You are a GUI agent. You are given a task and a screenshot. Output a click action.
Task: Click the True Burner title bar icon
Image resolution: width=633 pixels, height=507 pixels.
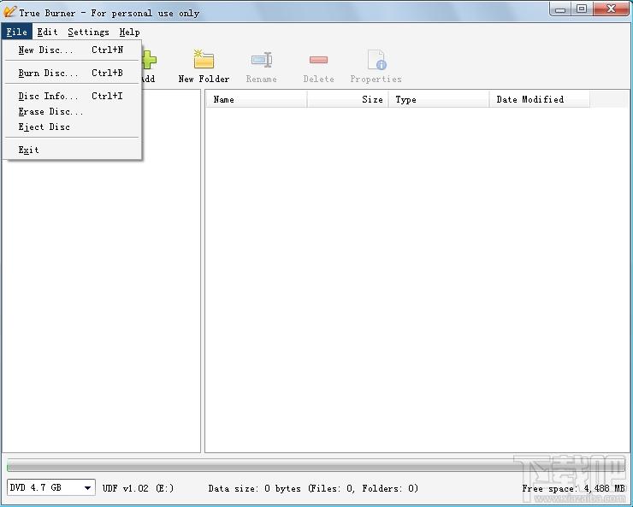pyautogui.click(x=9, y=12)
